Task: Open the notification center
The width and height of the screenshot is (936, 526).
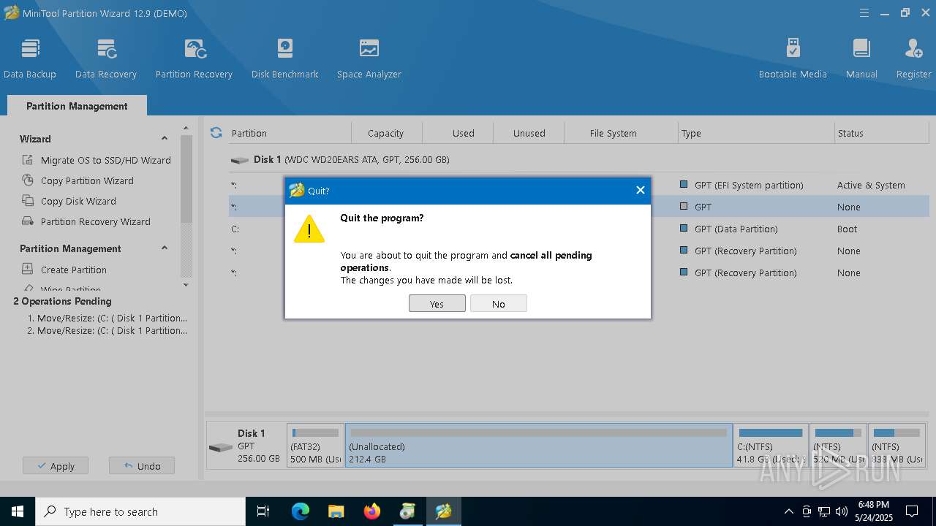Action: click(x=912, y=511)
